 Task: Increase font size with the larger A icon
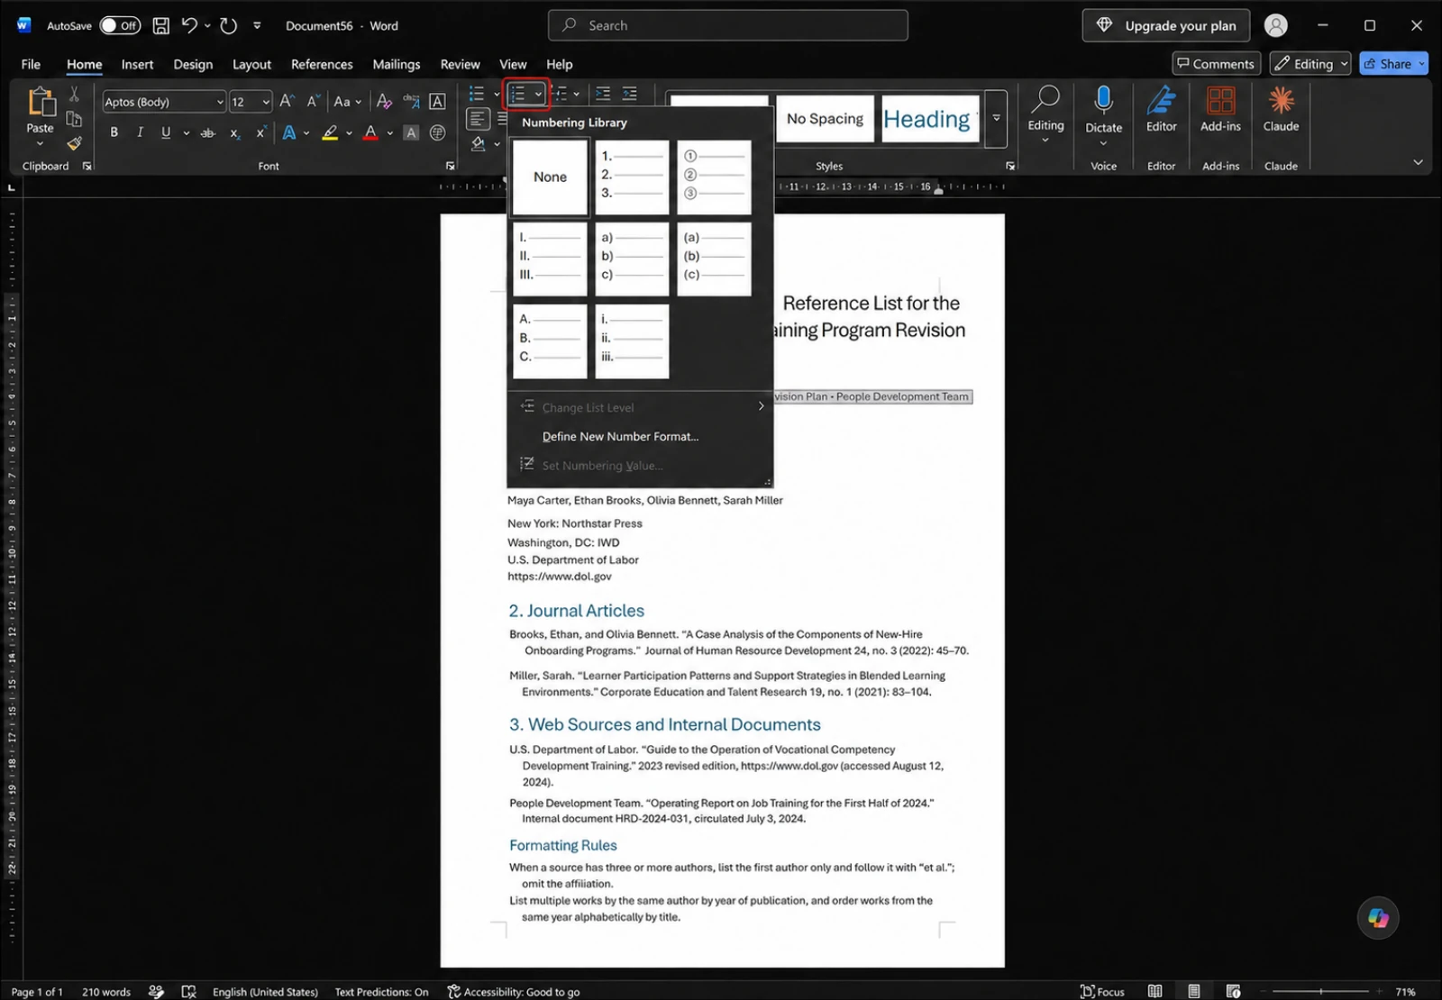click(x=287, y=102)
